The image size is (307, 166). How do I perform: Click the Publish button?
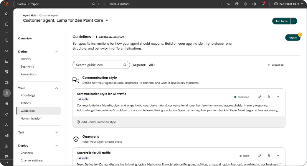tap(293, 37)
